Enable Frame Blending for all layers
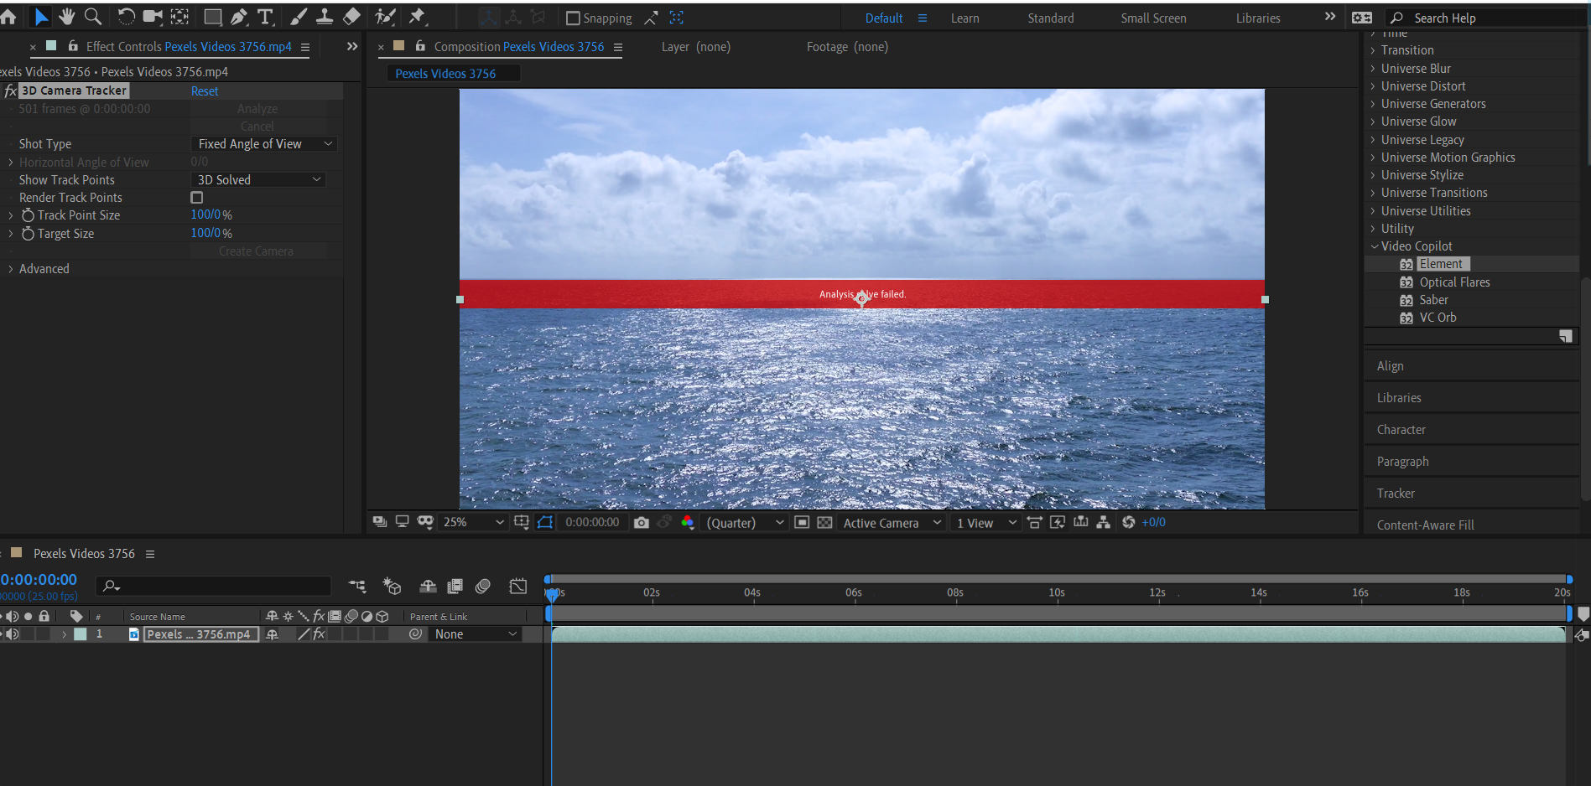Viewport: 1591px width, 786px height. 455,586
